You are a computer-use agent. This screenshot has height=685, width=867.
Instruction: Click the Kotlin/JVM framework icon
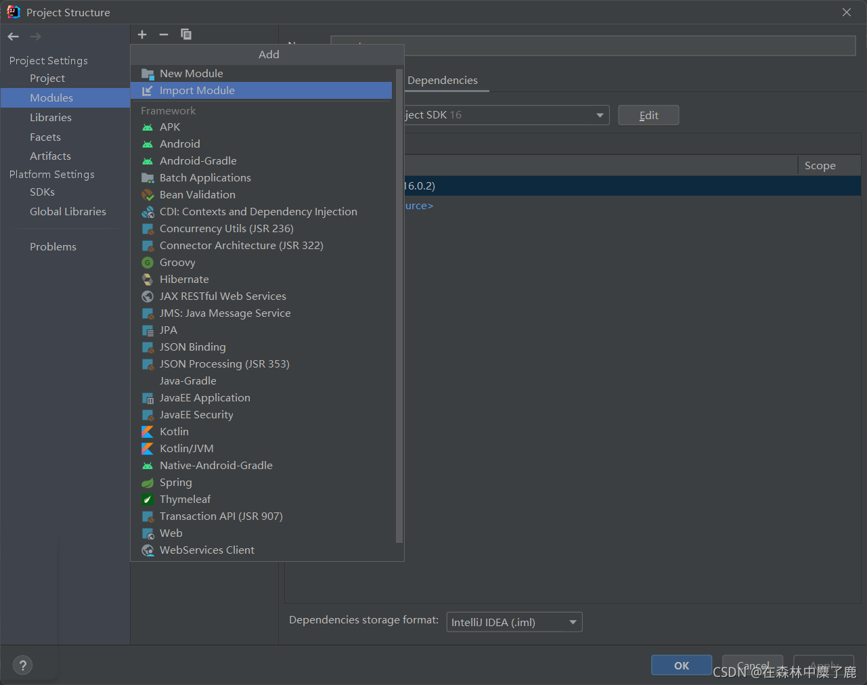pos(148,449)
